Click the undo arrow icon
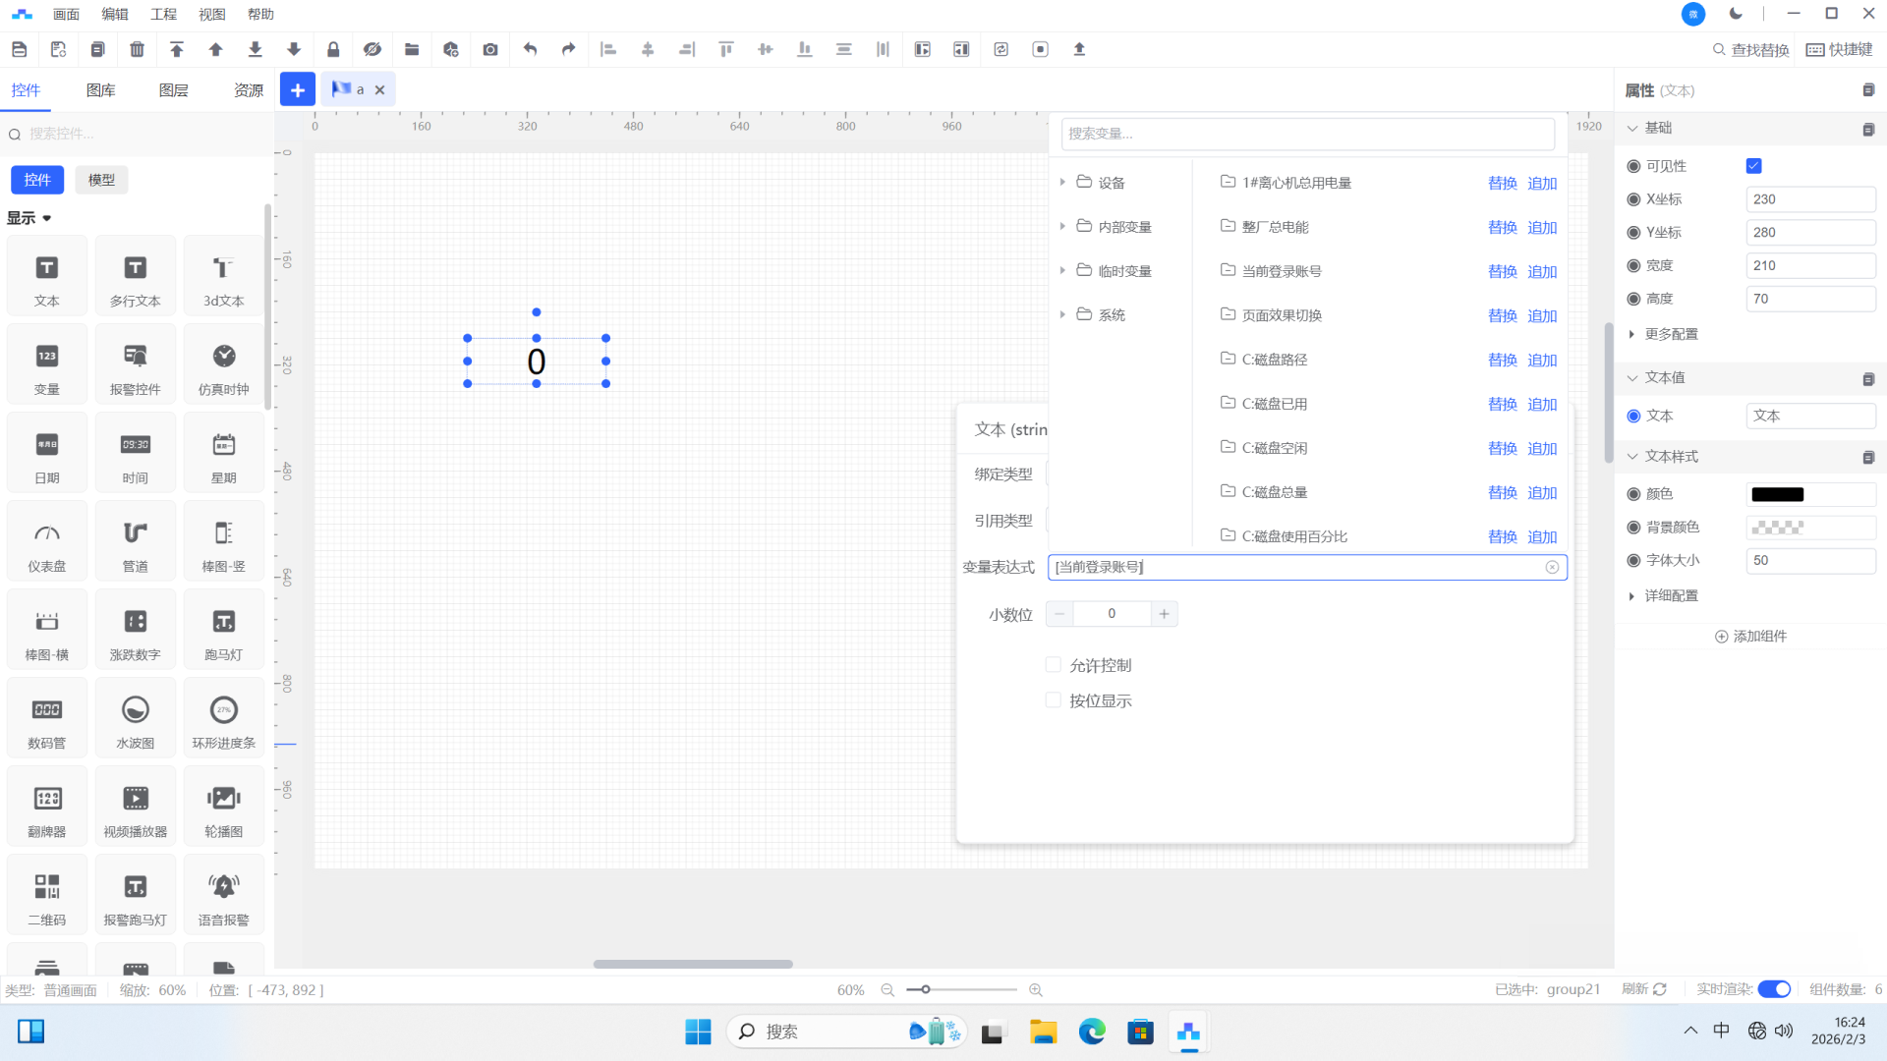Screen dimensions: 1887x1061 [530, 49]
